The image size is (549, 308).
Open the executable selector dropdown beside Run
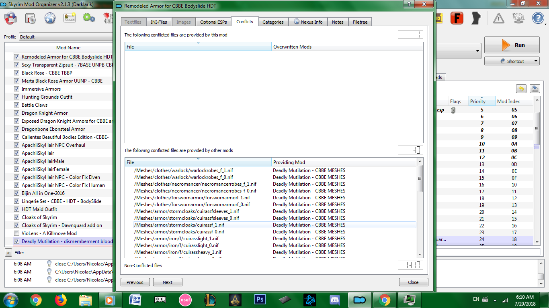[x=458, y=51]
